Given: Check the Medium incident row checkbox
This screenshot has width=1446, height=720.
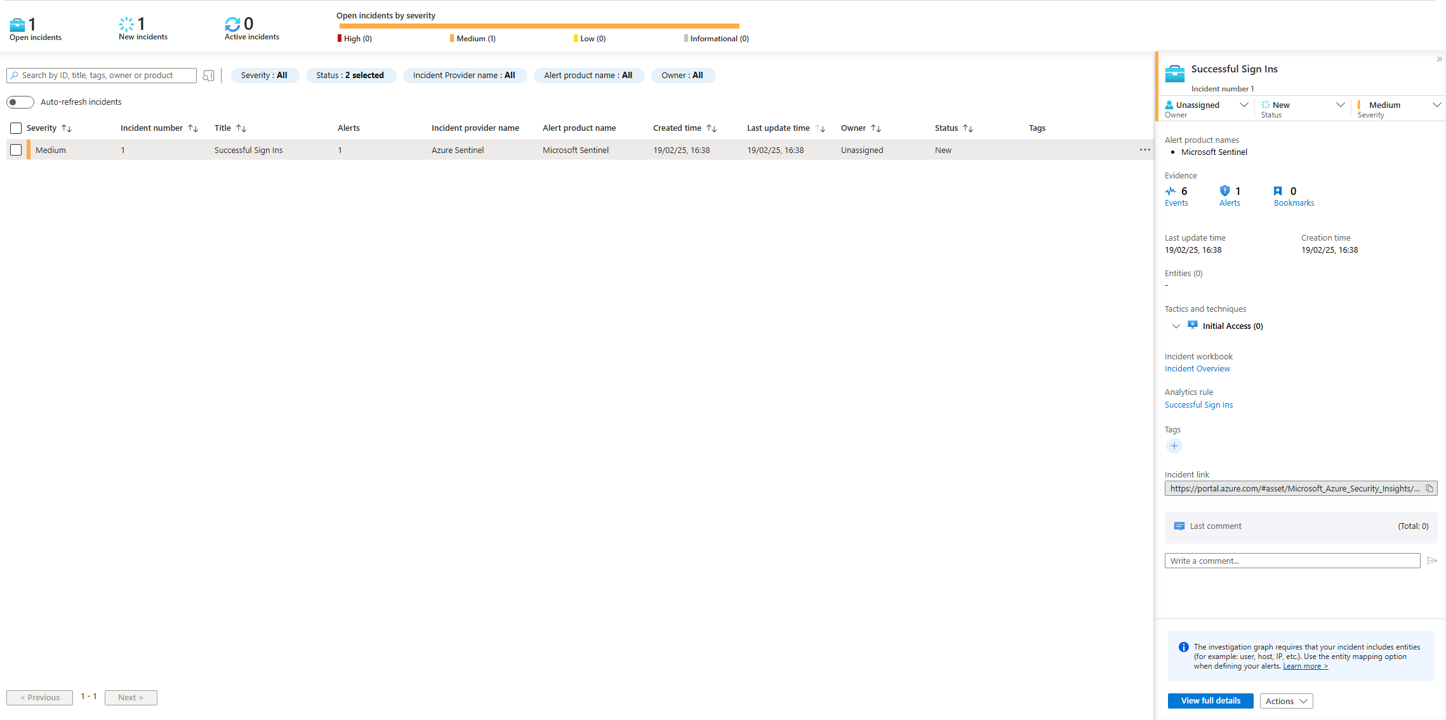Looking at the screenshot, I should (16, 150).
